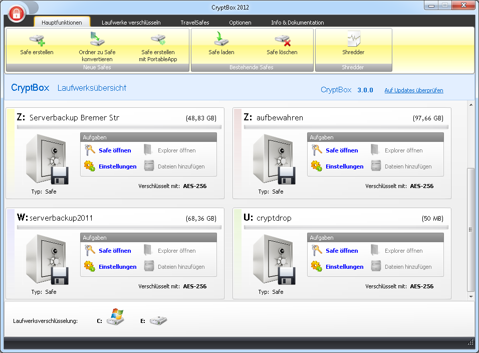
Task: Open the Optionen tab
Action: 240,22
